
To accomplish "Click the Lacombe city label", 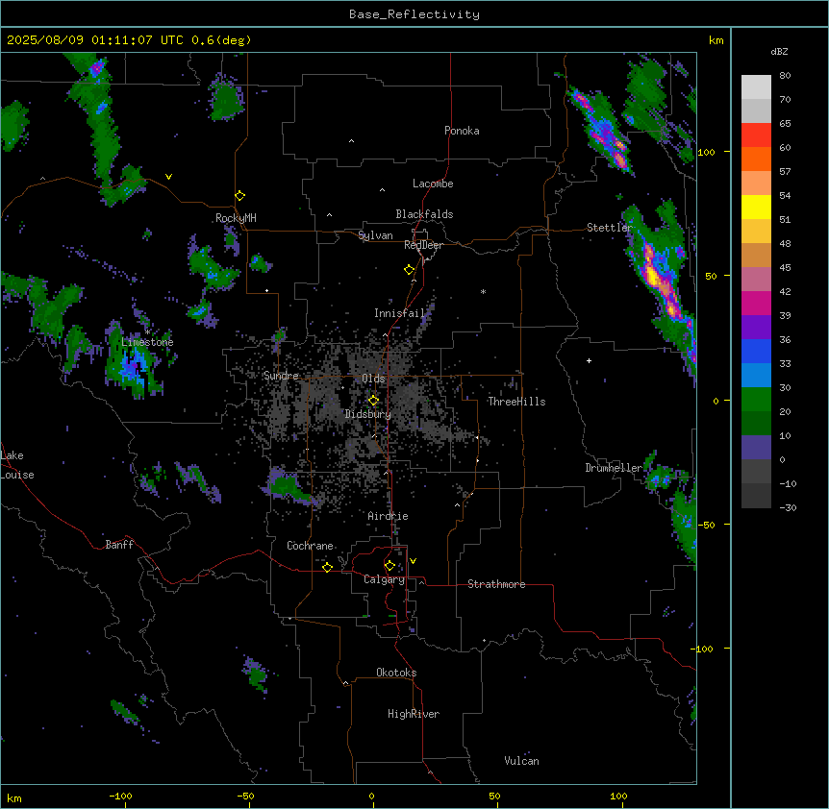I will 433,184.
